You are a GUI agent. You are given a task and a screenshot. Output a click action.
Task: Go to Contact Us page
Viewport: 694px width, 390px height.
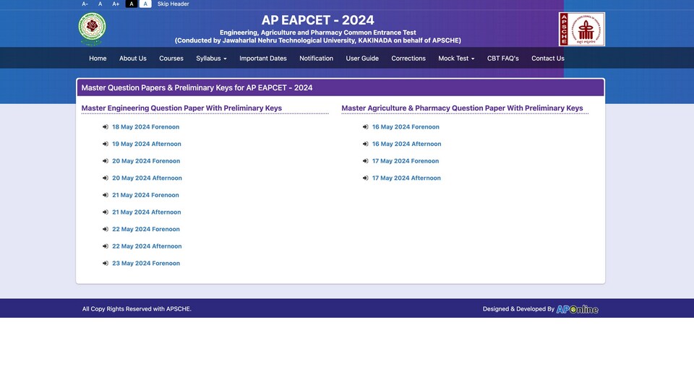[x=547, y=58]
